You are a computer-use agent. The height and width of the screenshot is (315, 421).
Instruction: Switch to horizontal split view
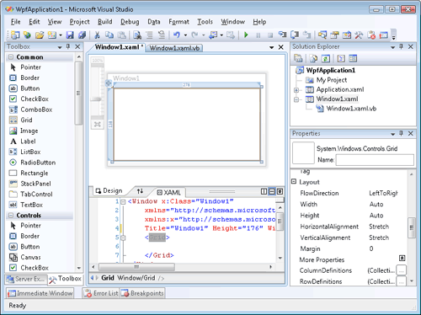tap(272, 191)
